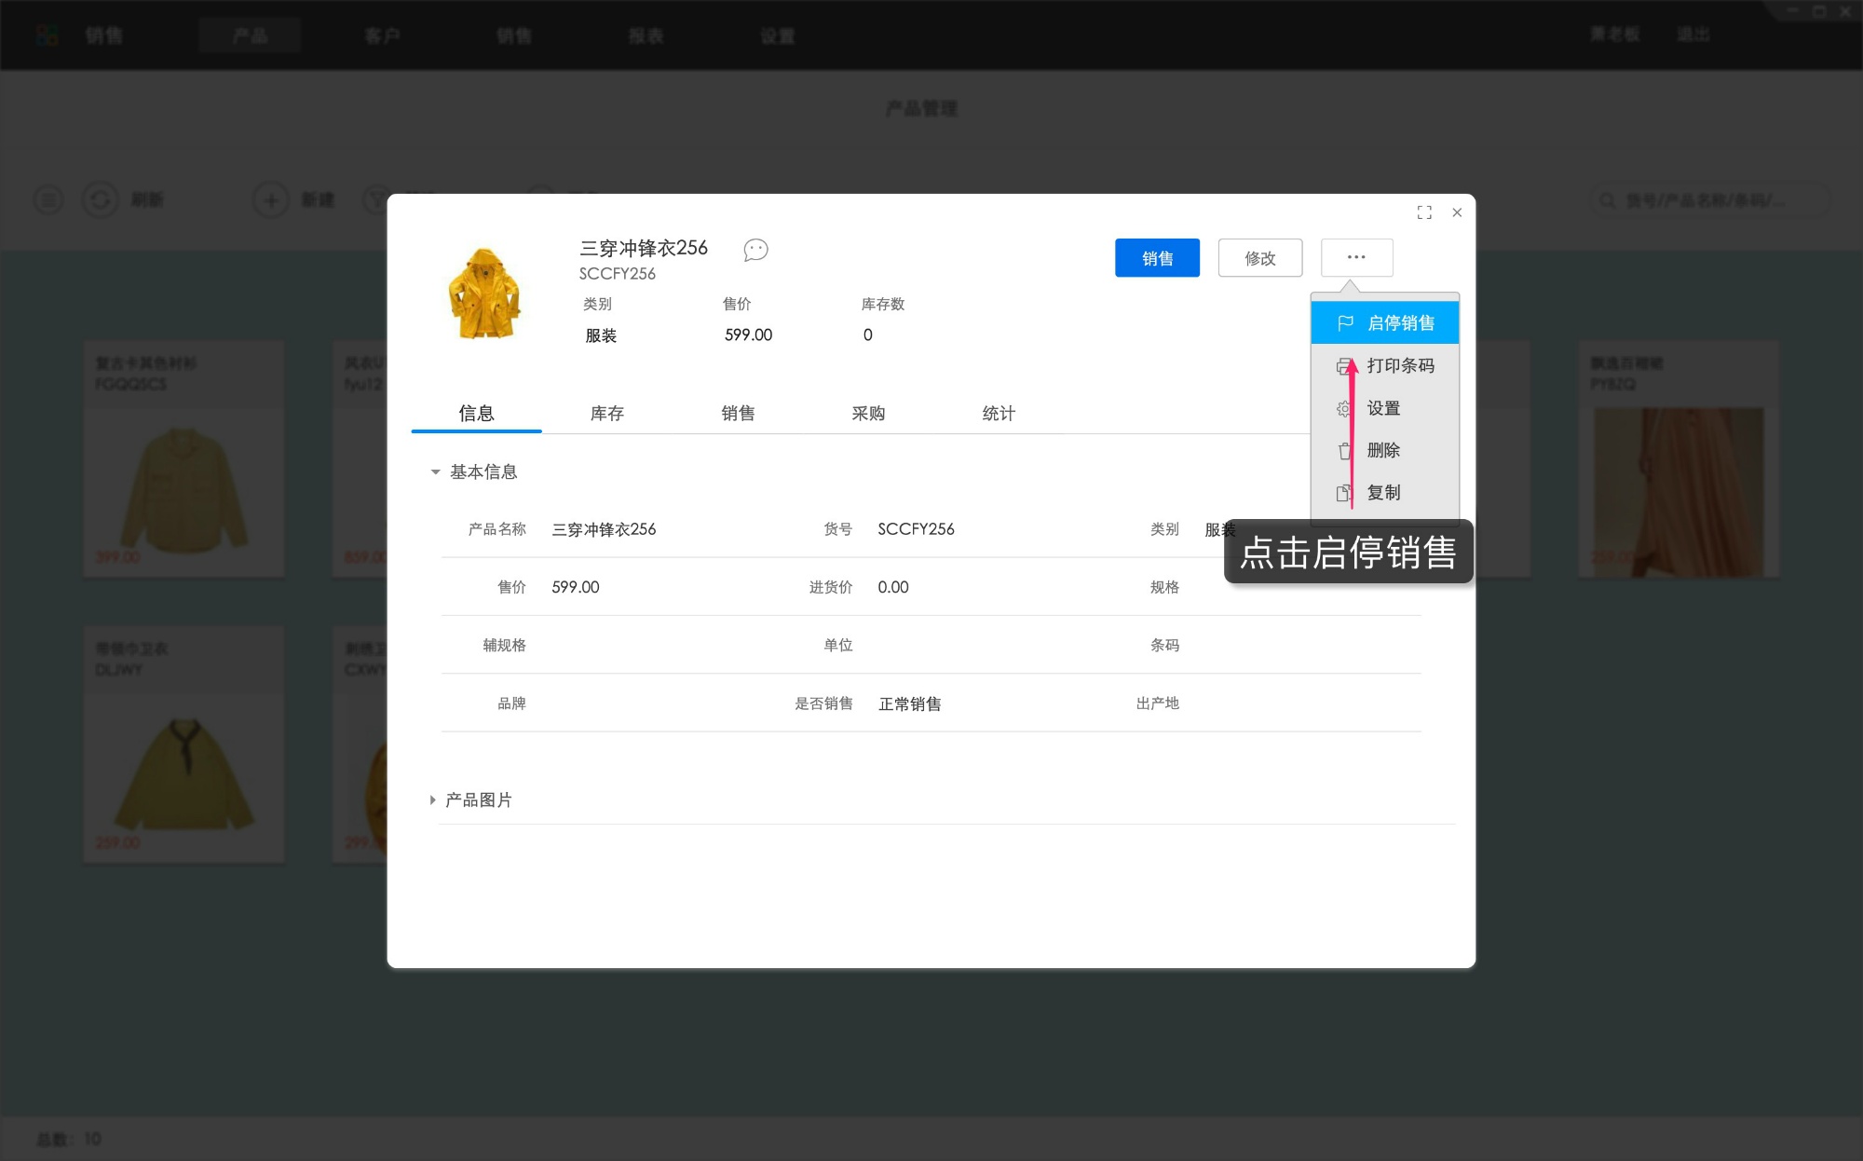The height and width of the screenshot is (1161, 1863).
Task: Select the 启停销售 flag icon in menu
Action: click(1345, 322)
